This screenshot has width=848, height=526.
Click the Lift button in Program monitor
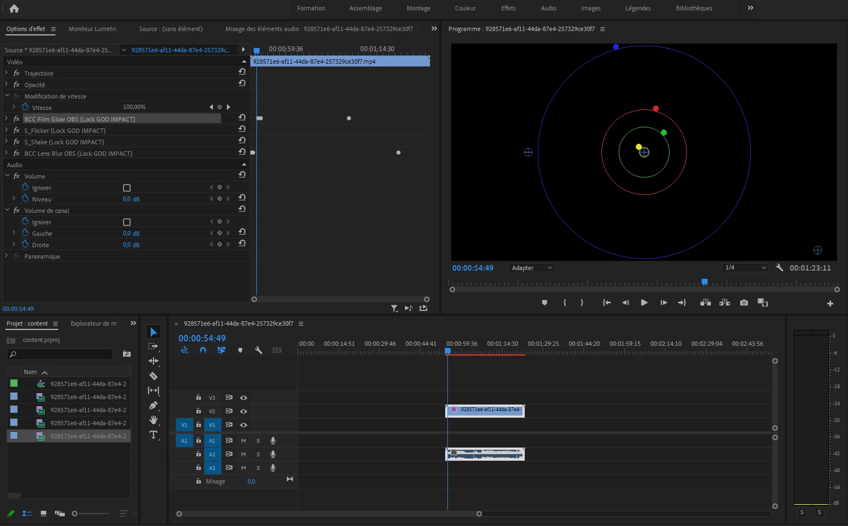point(705,303)
